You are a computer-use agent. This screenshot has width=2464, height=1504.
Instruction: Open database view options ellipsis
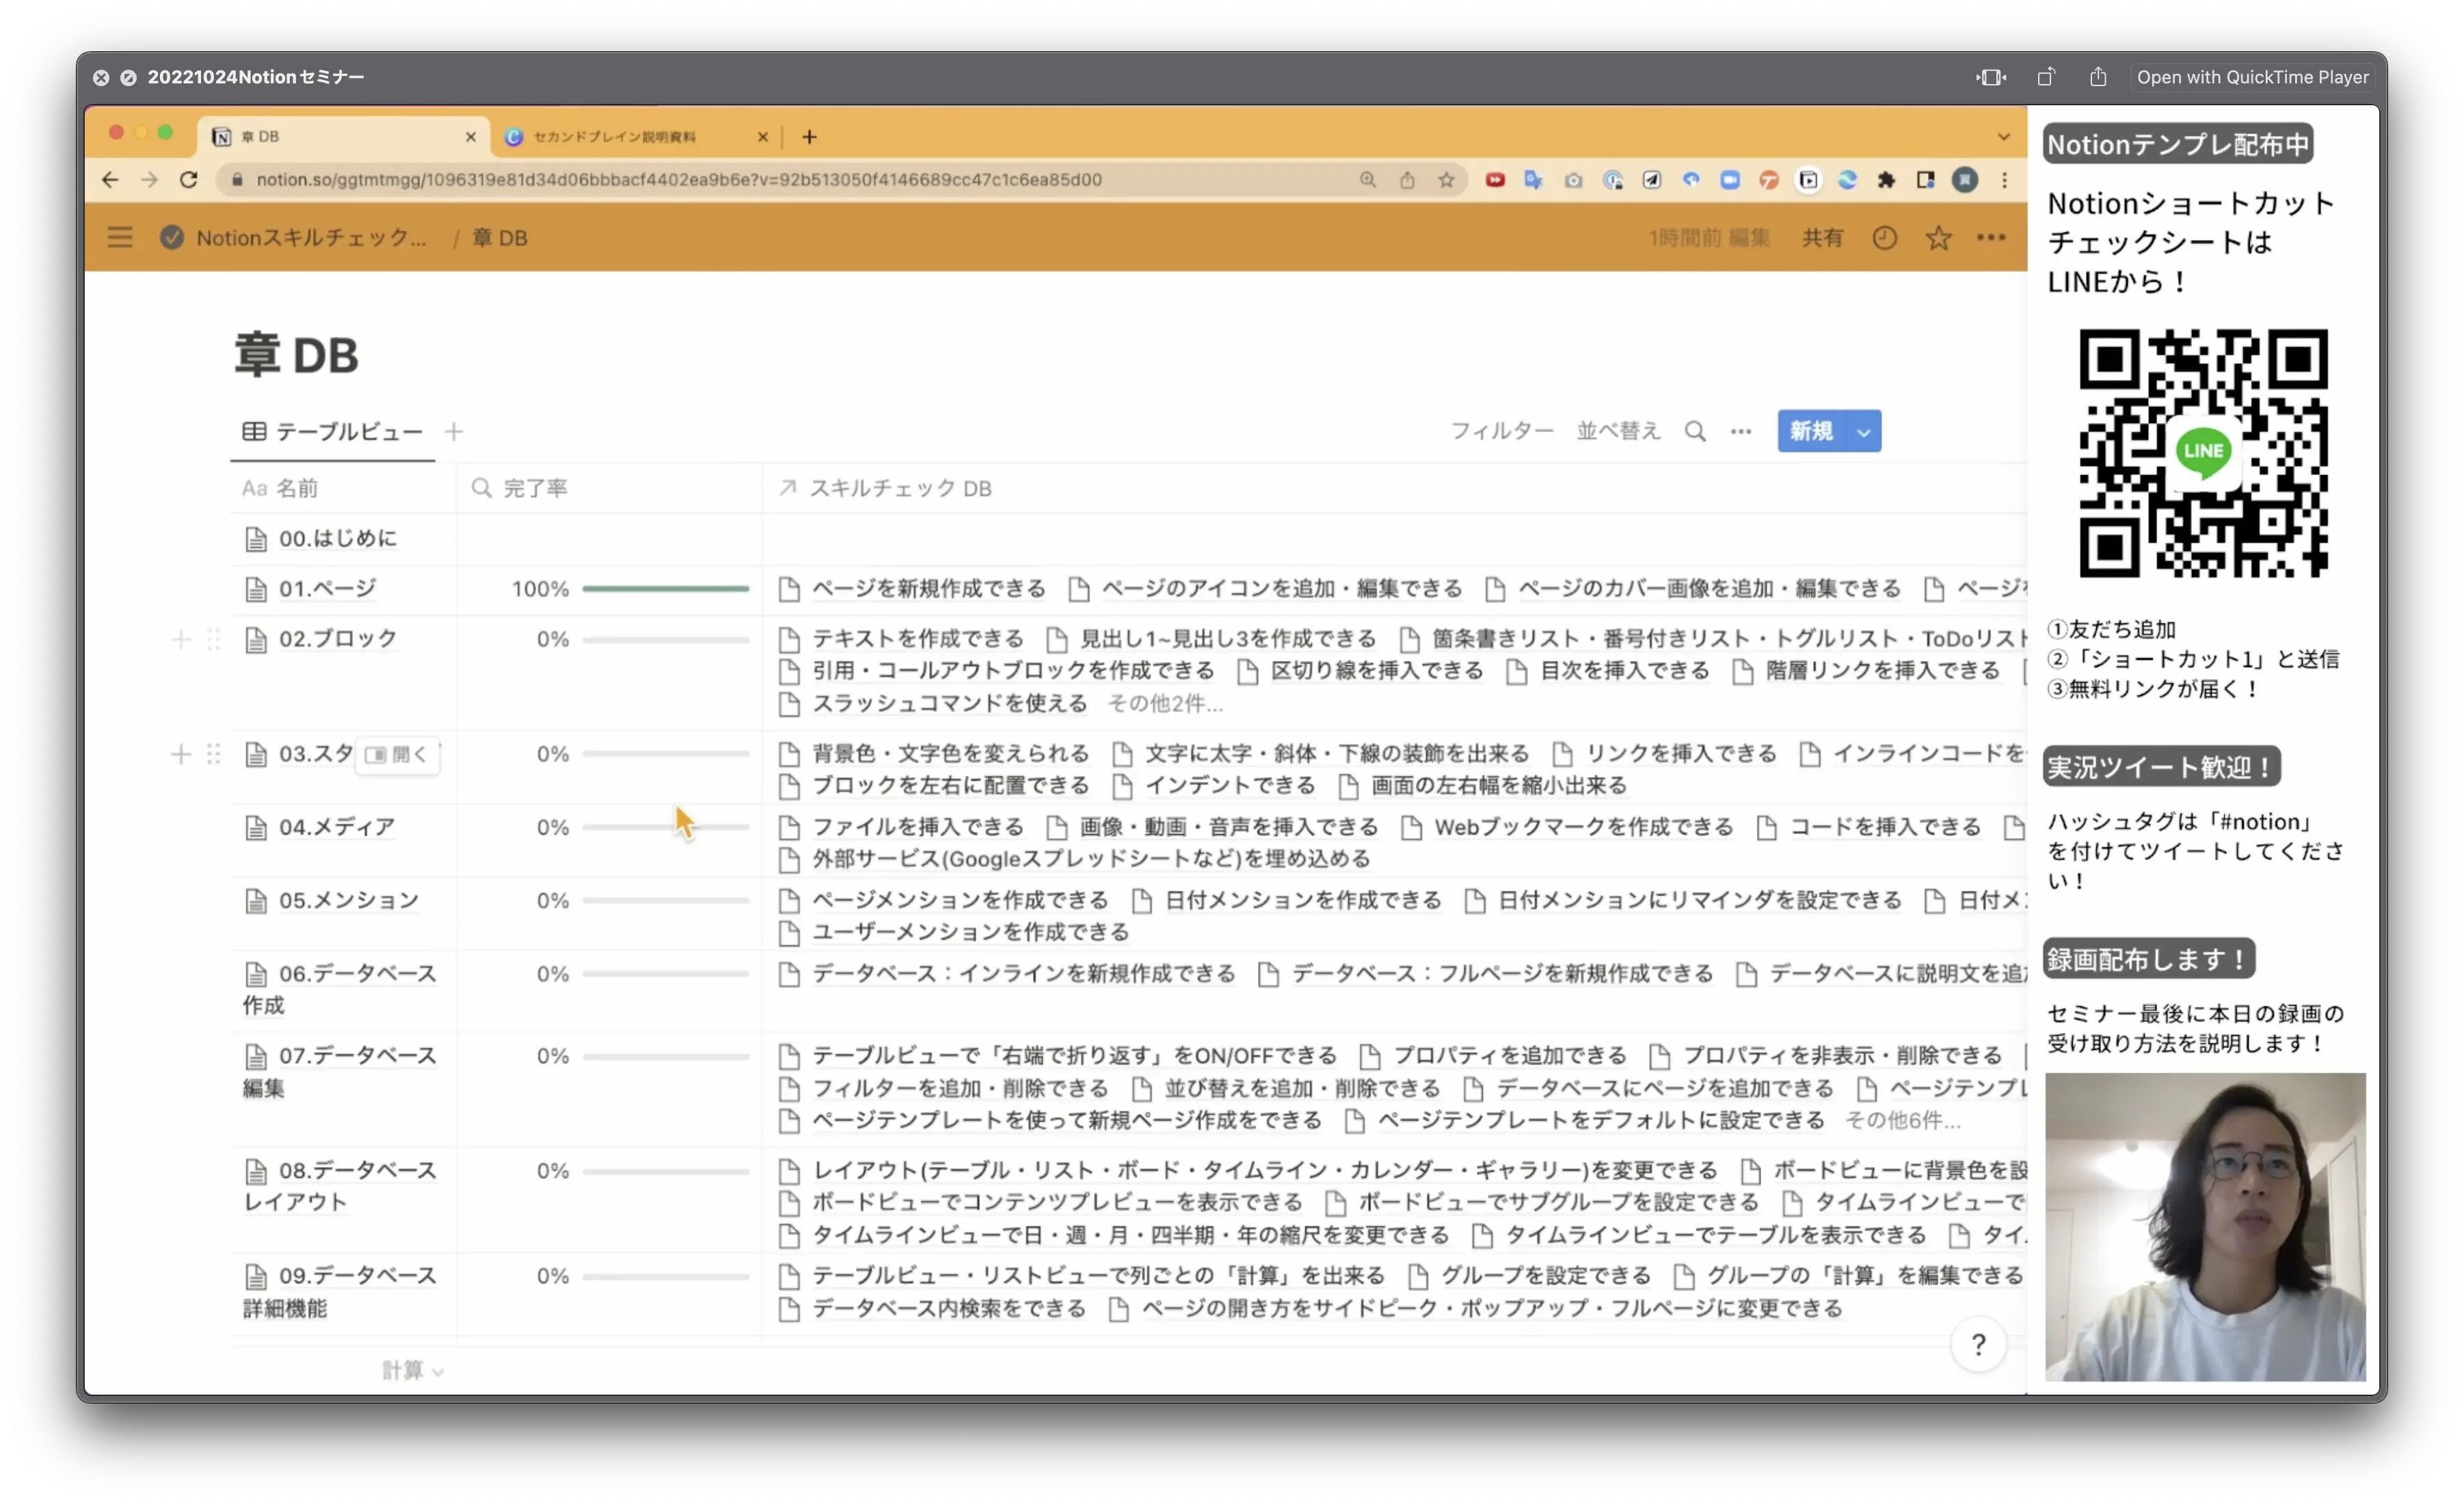pos(1741,431)
